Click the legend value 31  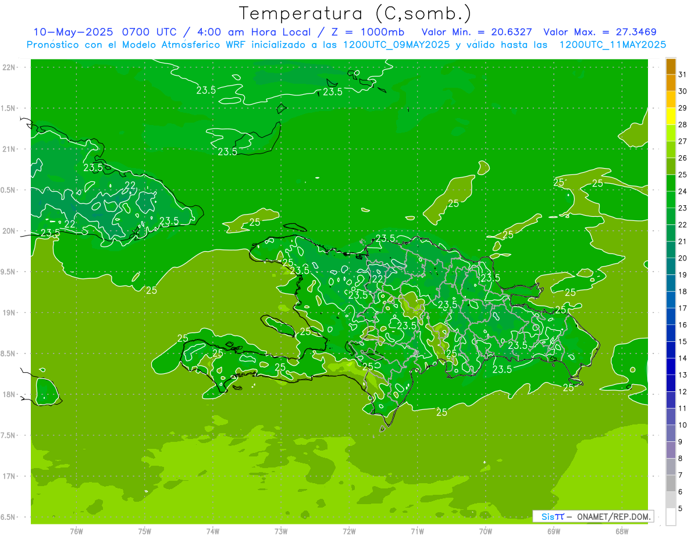[x=682, y=74]
